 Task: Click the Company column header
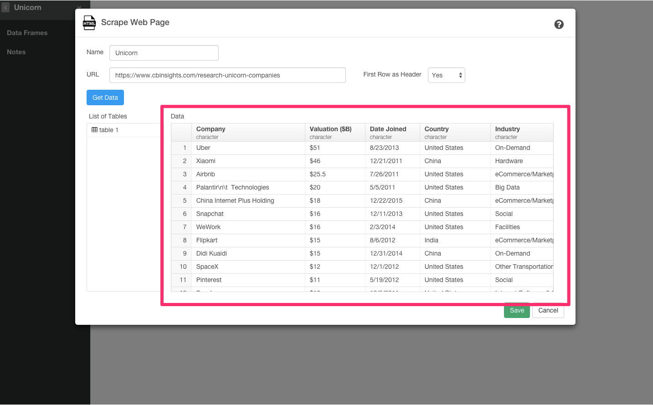coord(248,133)
